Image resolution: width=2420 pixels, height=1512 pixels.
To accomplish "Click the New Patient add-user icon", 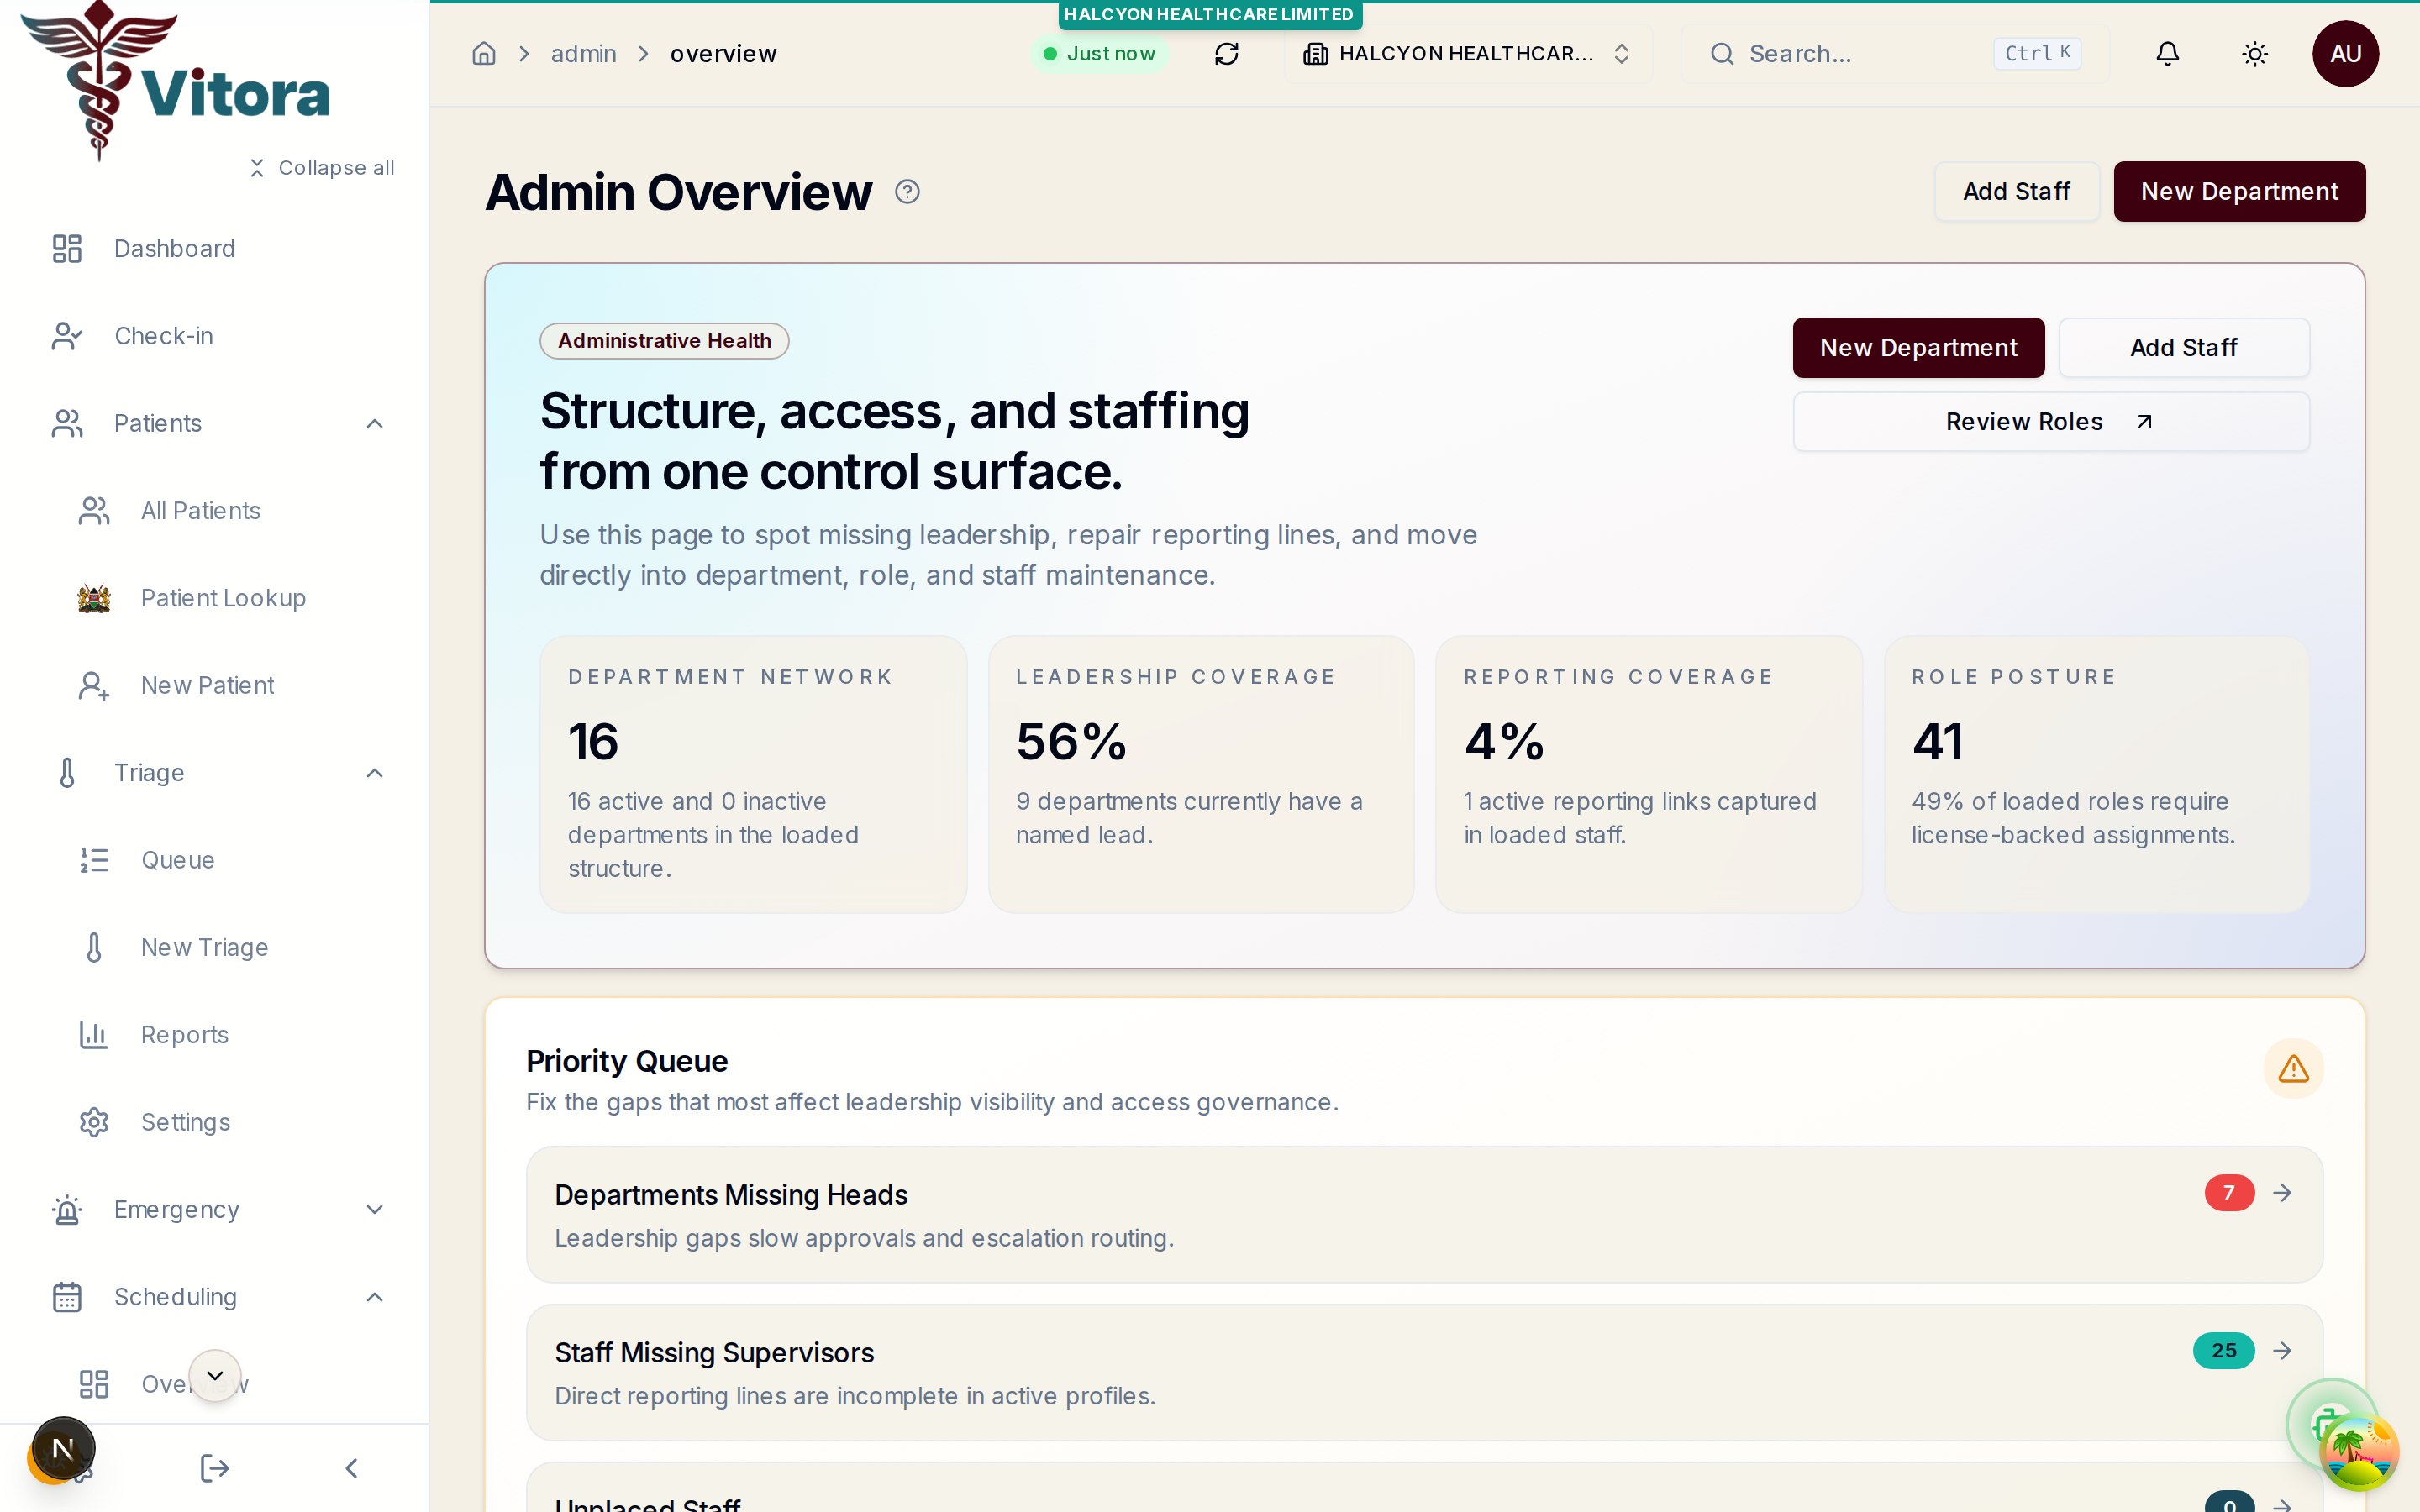I will (x=94, y=686).
